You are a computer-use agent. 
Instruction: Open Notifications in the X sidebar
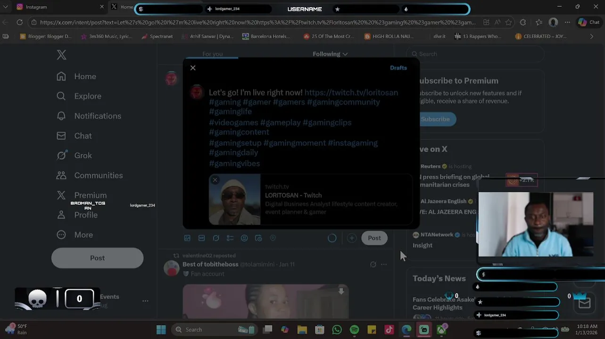click(x=89, y=116)
